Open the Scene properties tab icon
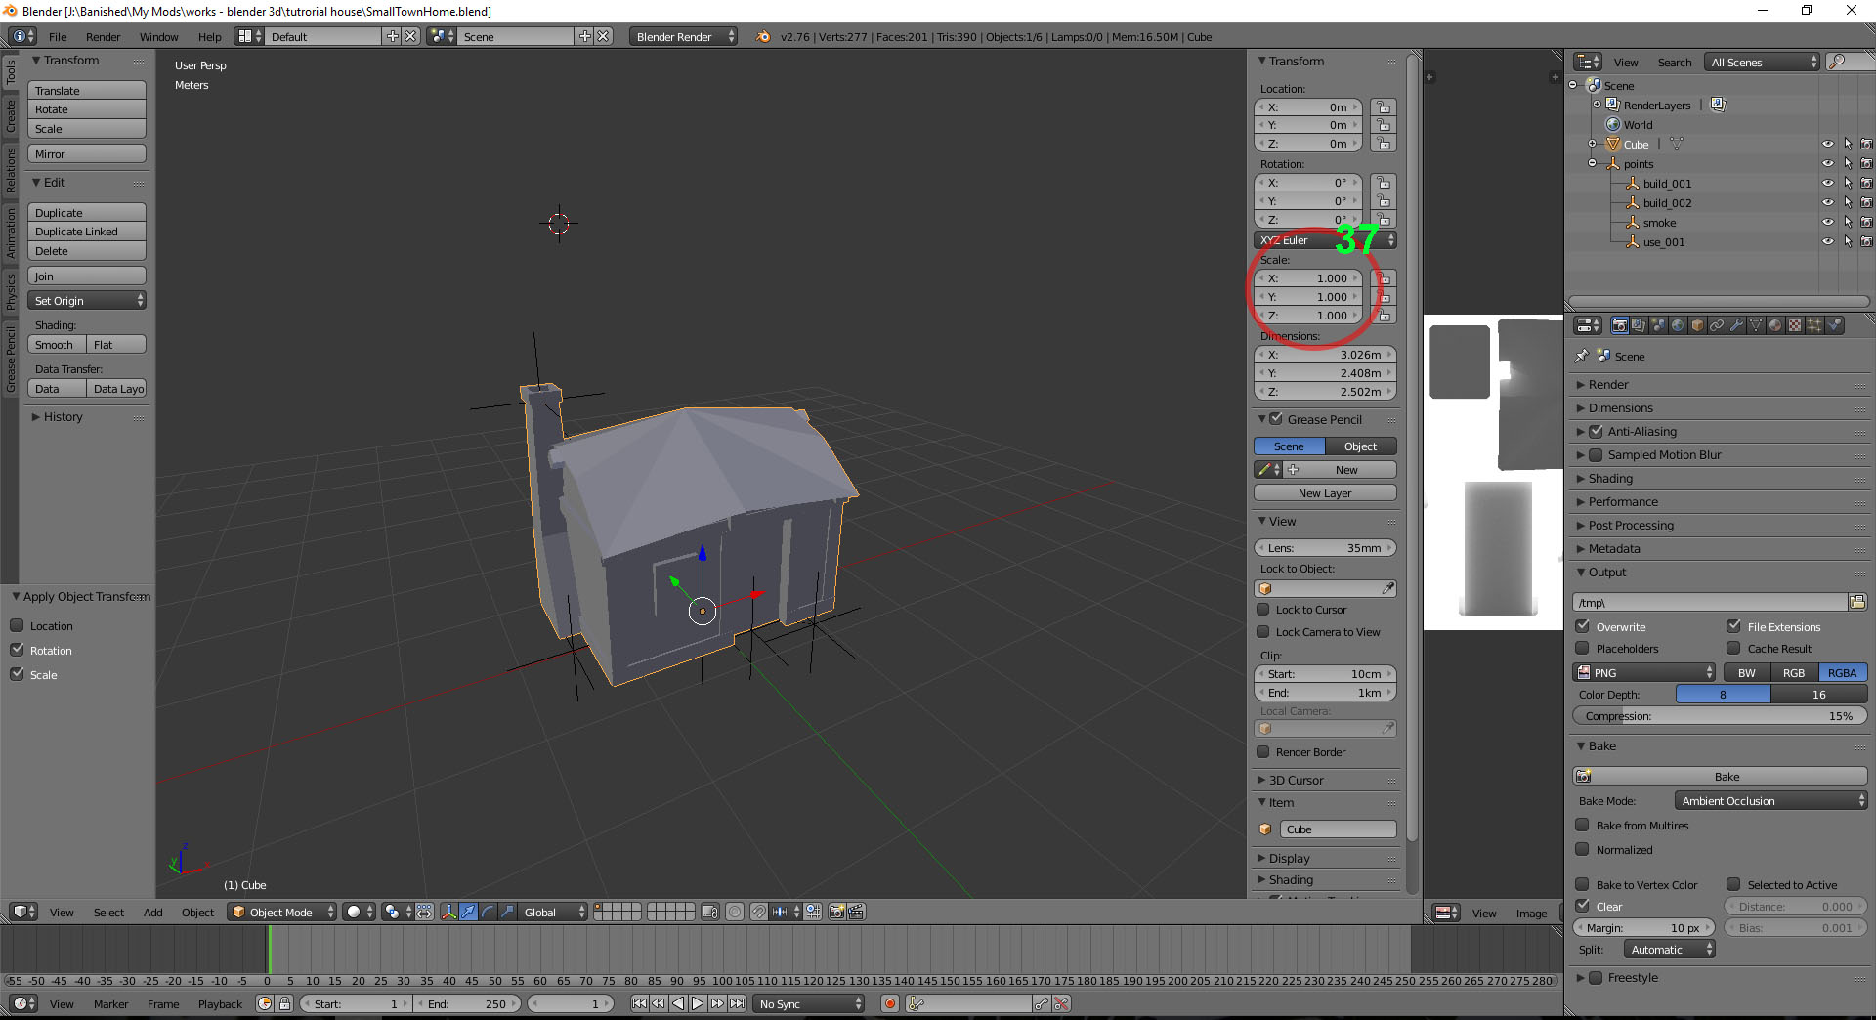The width and height of the screenshot is (1876, 1020). pyautogui.click(x=1658, y=325)
